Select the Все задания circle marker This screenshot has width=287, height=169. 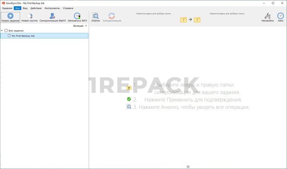coord(6,31)
